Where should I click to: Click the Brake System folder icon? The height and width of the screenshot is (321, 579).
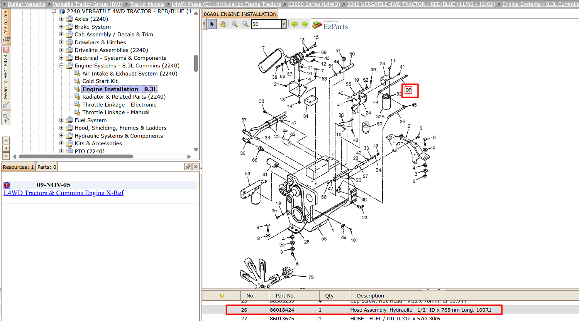pos(69,27)
